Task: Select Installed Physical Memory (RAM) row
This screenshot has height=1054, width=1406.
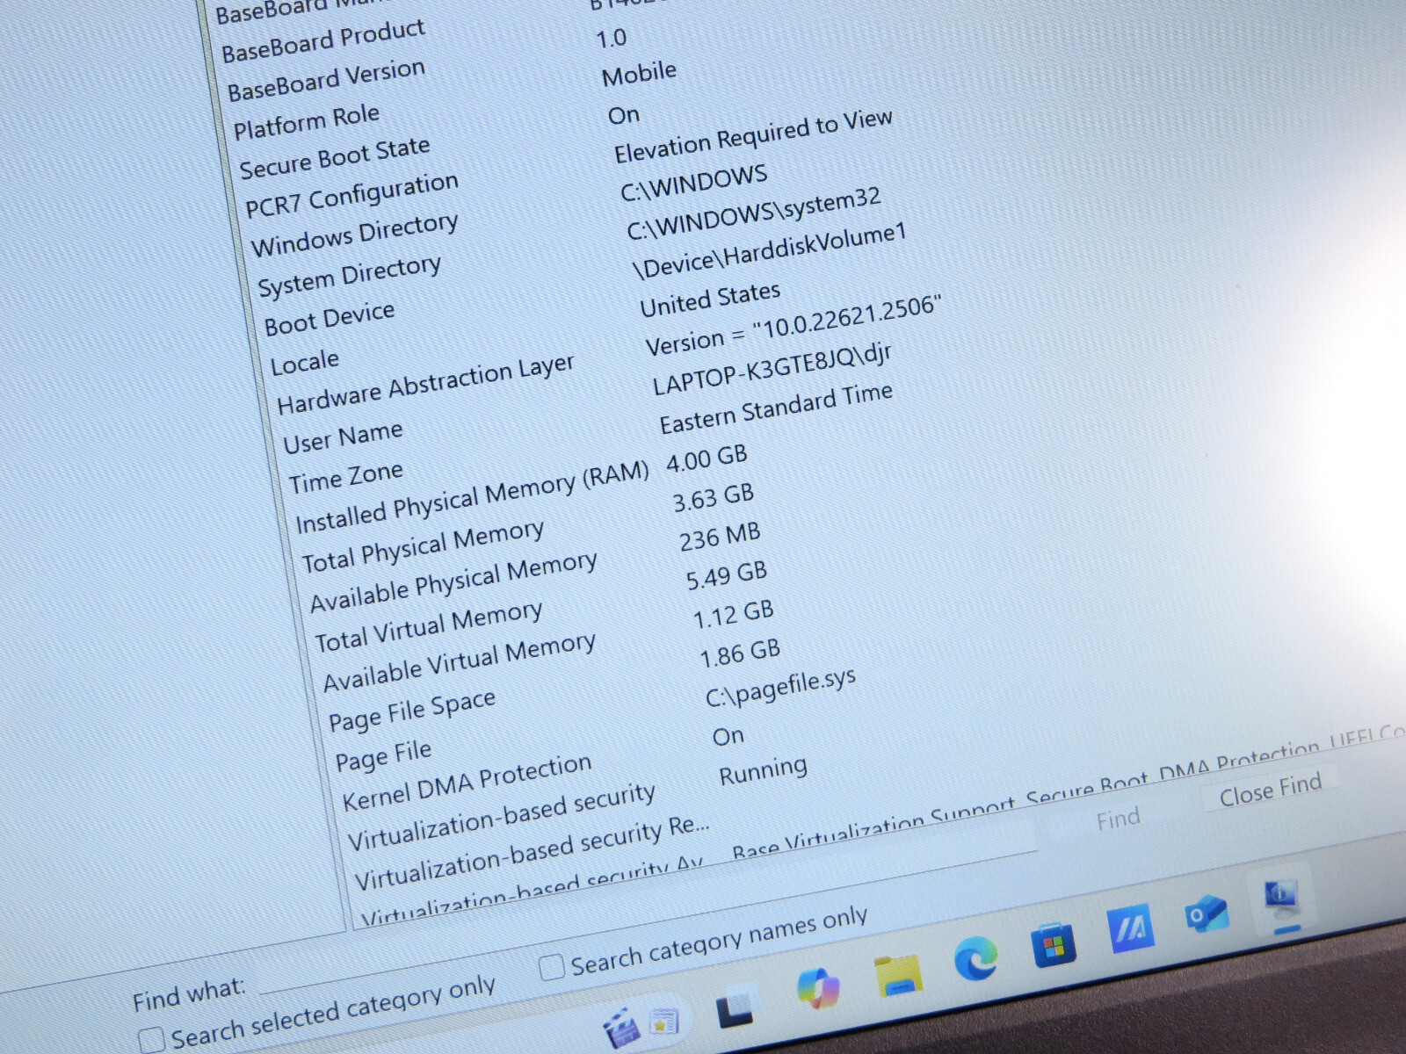Action: point(472,496)
